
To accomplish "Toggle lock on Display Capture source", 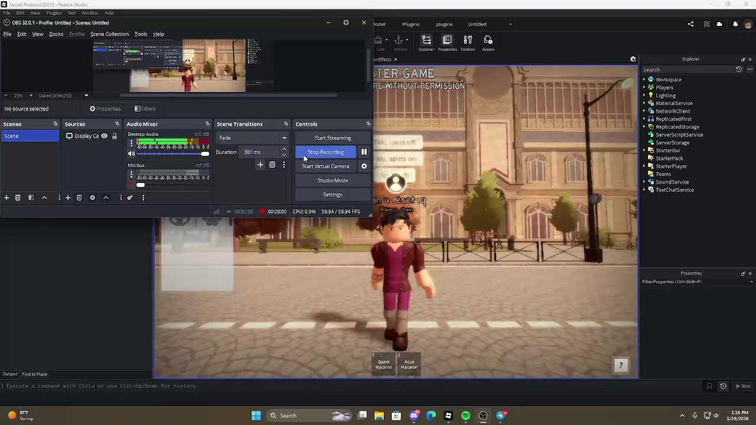I will coord(115,136).
